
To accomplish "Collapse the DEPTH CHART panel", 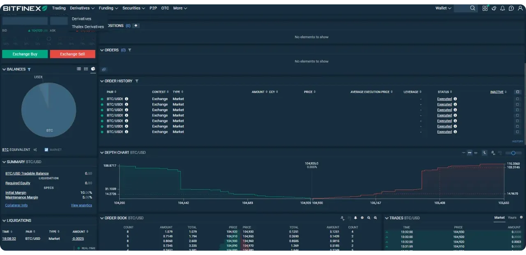I will [x=102, y=152].
